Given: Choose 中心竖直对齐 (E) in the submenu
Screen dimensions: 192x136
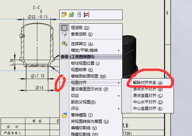Looking at the screenshot, I should tap(148, 108).
